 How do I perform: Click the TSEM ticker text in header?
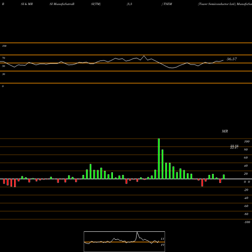[x=167, y=4]
